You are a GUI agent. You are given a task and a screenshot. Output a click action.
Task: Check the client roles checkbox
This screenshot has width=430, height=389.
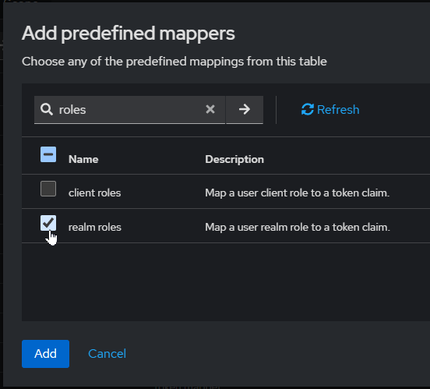(48, 189)
